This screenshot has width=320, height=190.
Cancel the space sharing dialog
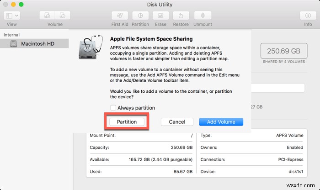(177, 122)
